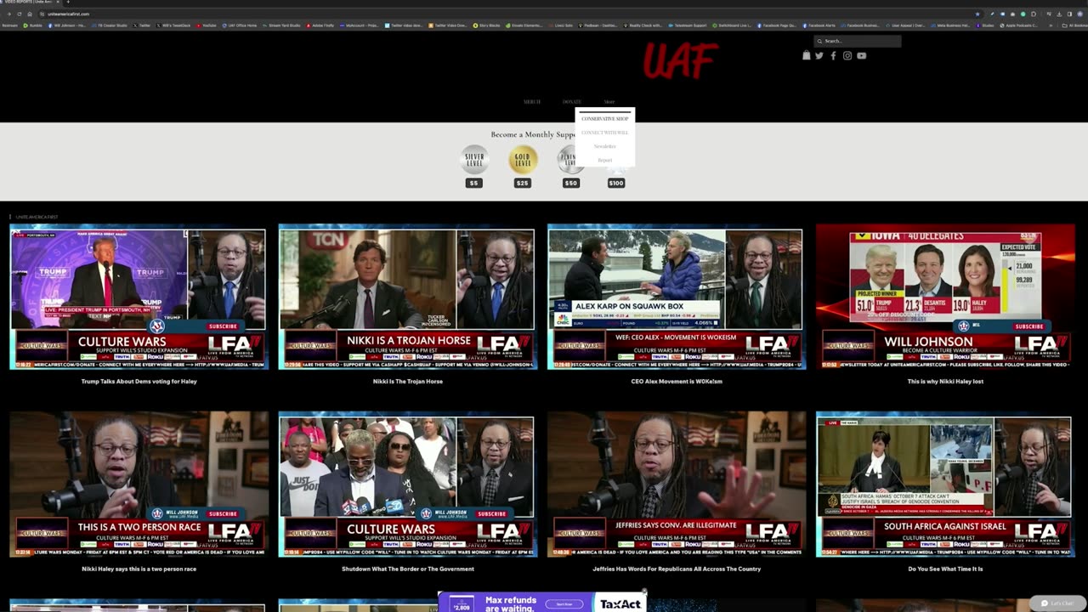Open the Apple Podcasts bookmark
The width and height of the screenshot is (1088, 612).
click(x=1020, y=25)
